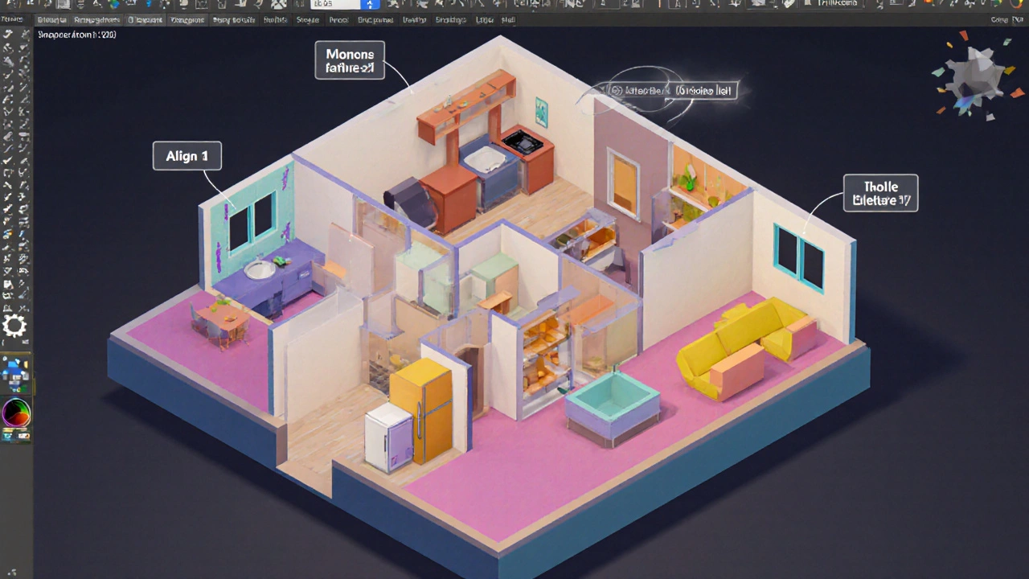Click the Styles menu in the menu bar

click(450, 20)
